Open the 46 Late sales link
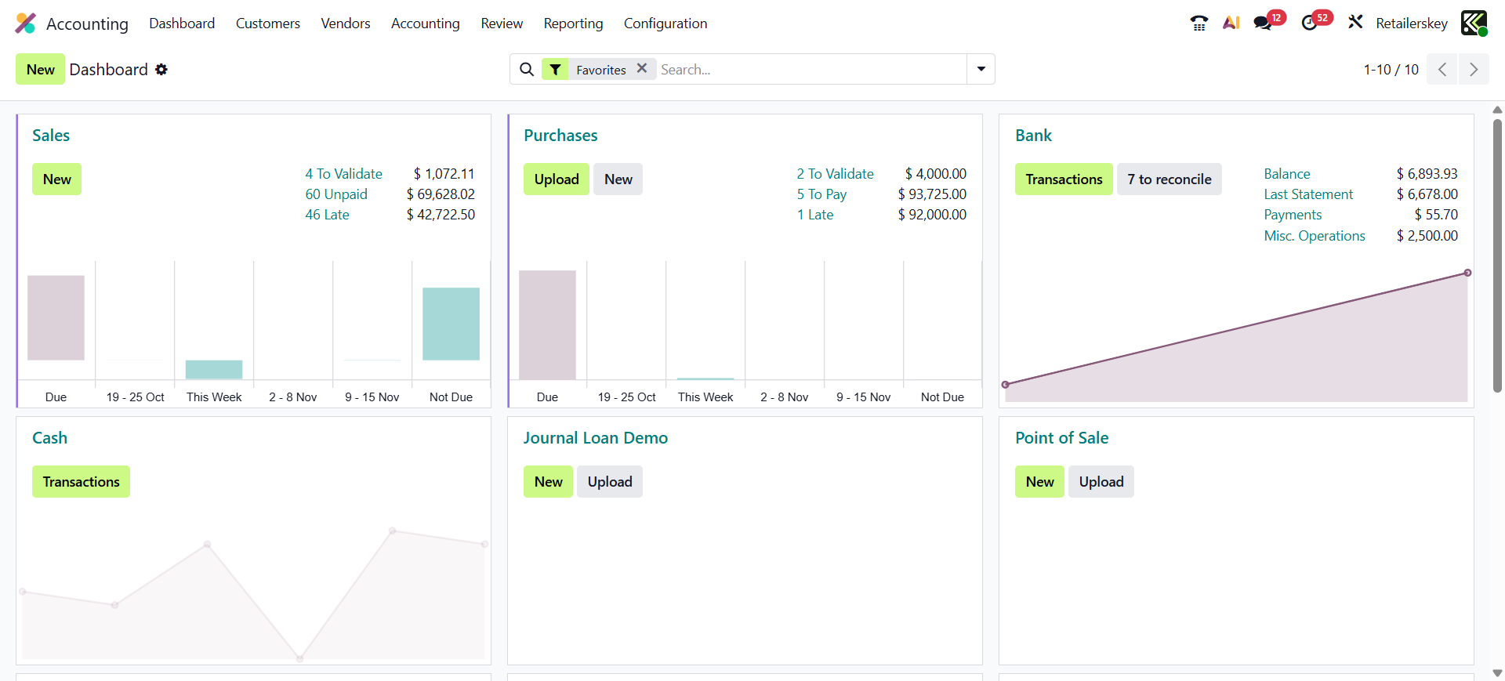This screenshot has height=681, width=1505. point(327,215)
